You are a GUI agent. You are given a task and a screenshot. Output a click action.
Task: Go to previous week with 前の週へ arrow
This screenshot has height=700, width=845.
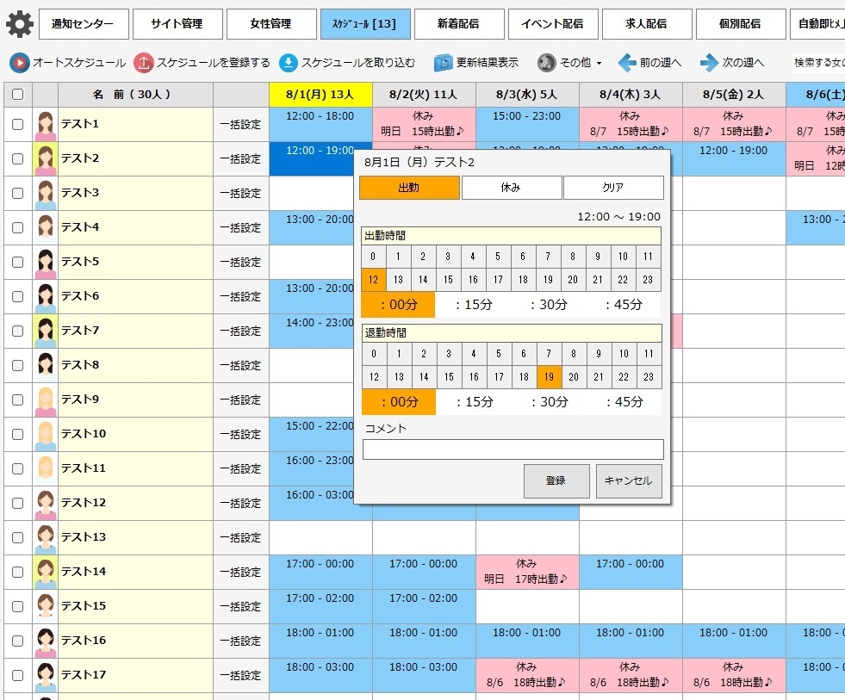[x=627, y=63]
